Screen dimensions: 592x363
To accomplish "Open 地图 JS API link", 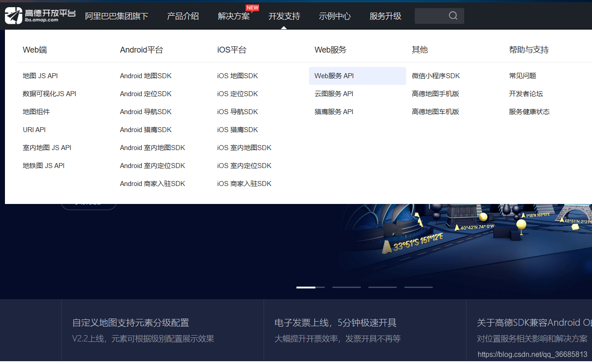I will (x=40, y=76).
